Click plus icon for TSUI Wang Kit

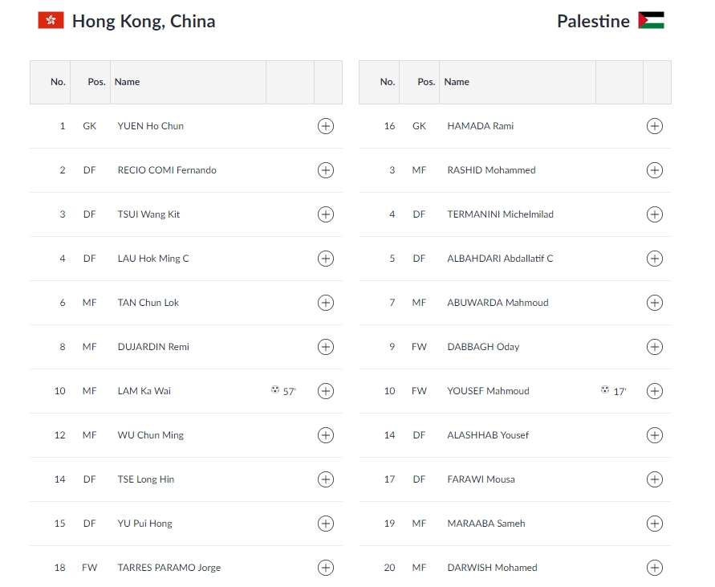tap(326, 214)
